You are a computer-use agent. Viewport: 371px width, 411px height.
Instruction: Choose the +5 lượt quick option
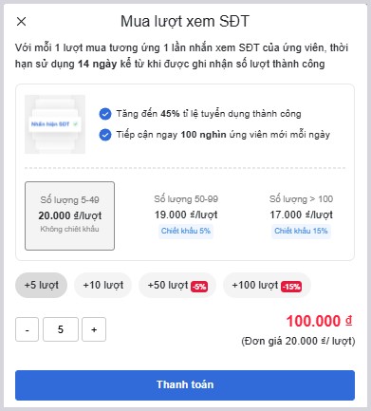point(42,285)
